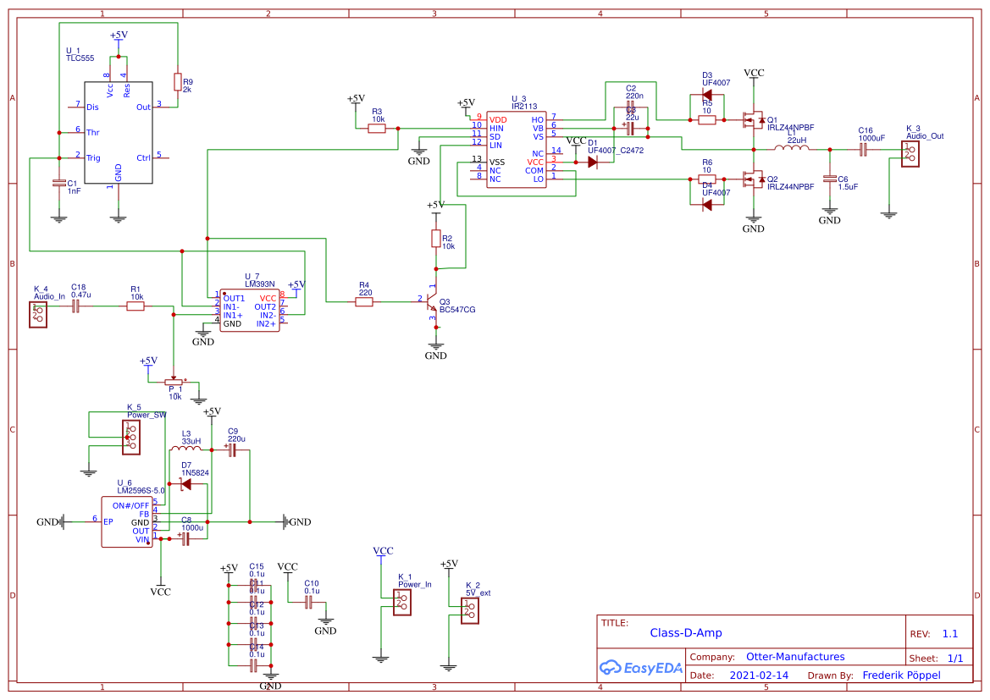990x700 pixels.
Task: Click the Class-D-Amp title text
Action: click(688, 631)
